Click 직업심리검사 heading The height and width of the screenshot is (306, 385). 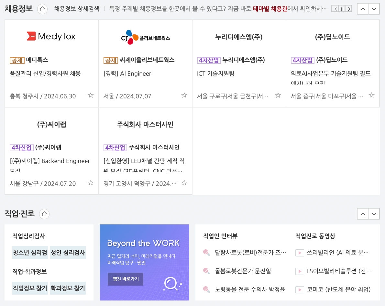point(29,236)
